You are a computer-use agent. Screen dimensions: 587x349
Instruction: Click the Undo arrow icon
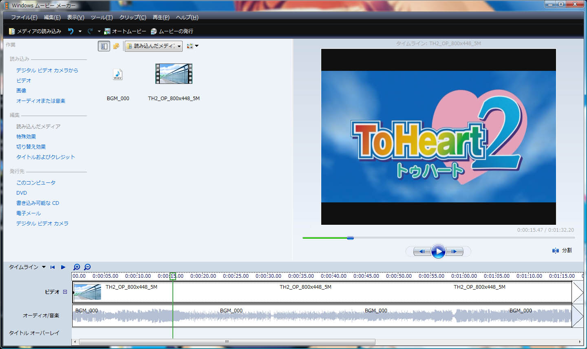[71, 31]
